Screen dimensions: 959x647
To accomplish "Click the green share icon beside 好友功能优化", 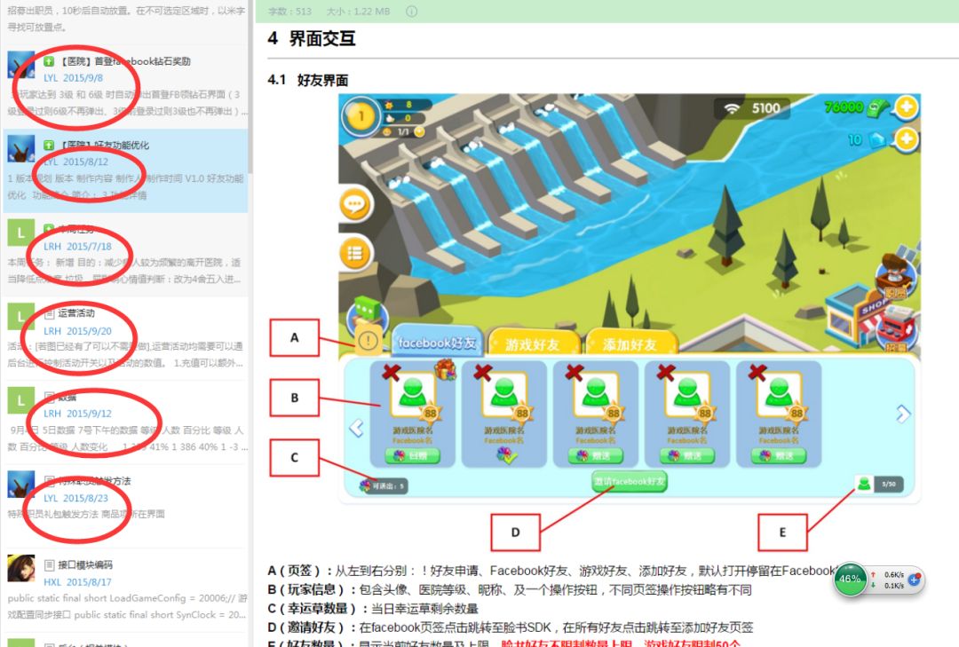I will point(49,145).
